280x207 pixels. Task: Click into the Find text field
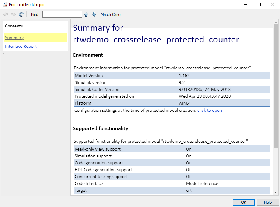pyautogui.click(x=62, y=14)
